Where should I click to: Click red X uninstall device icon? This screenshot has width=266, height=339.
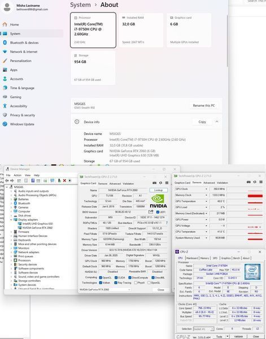click(x=64, y=181)
